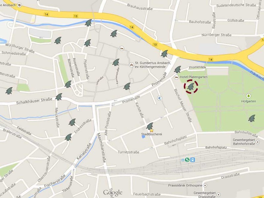Viewport: 264px width, 198px height.
Task: Click the St. Gumbertus church icon
Action: [131, 65]
